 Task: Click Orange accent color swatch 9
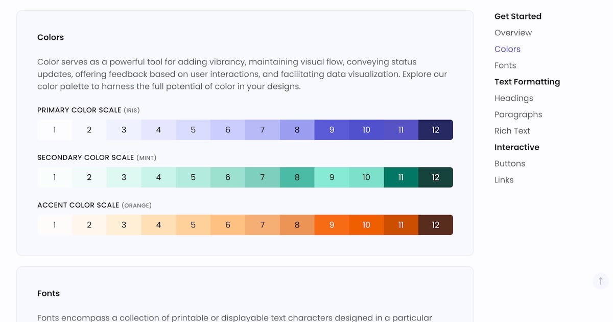pyautogui.click(x=332, y=225)
